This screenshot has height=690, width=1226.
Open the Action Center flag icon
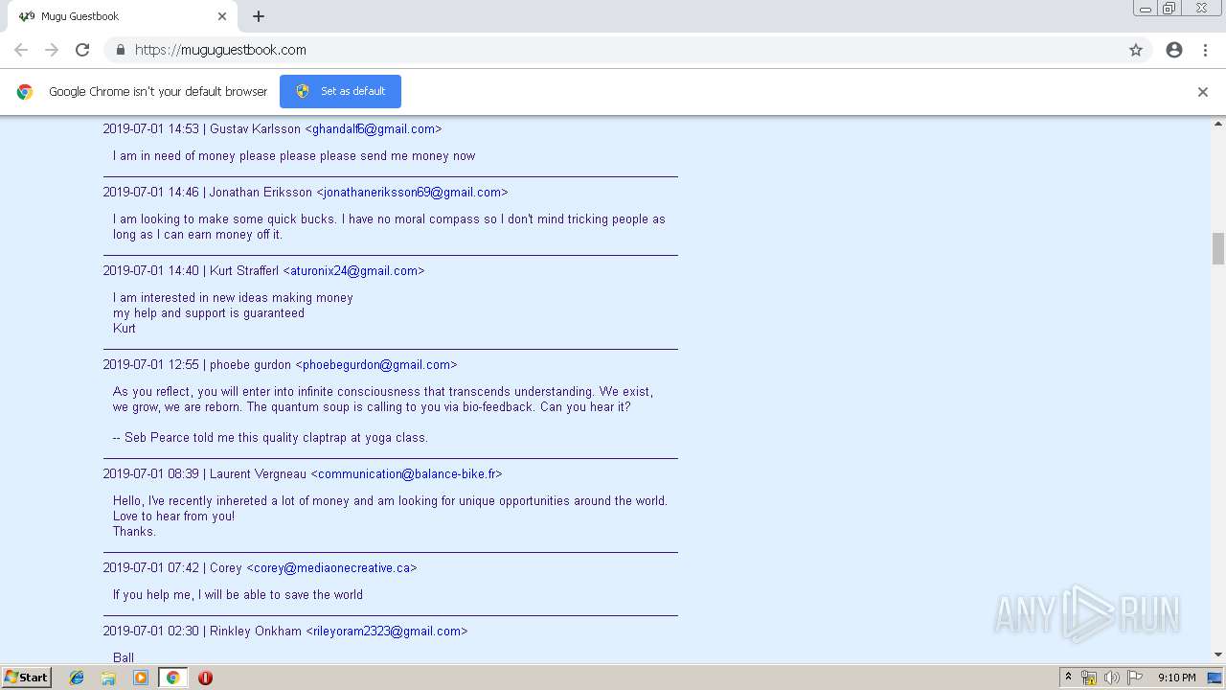coord(1135,678)
